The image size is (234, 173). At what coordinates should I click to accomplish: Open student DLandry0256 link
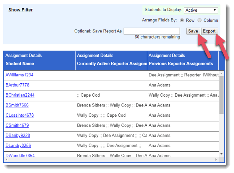coord(18,146)
